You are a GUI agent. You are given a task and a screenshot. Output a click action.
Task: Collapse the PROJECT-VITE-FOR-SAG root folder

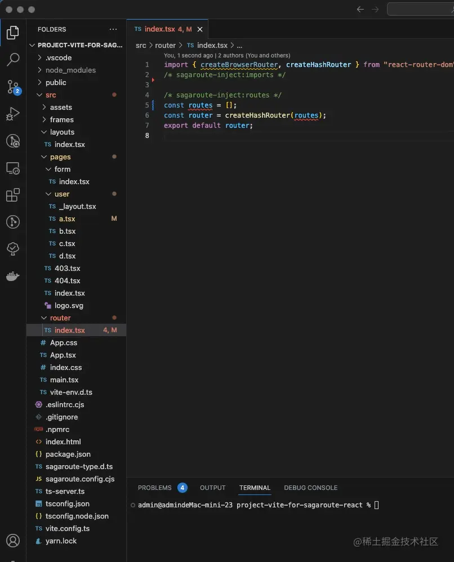(77, 45)
